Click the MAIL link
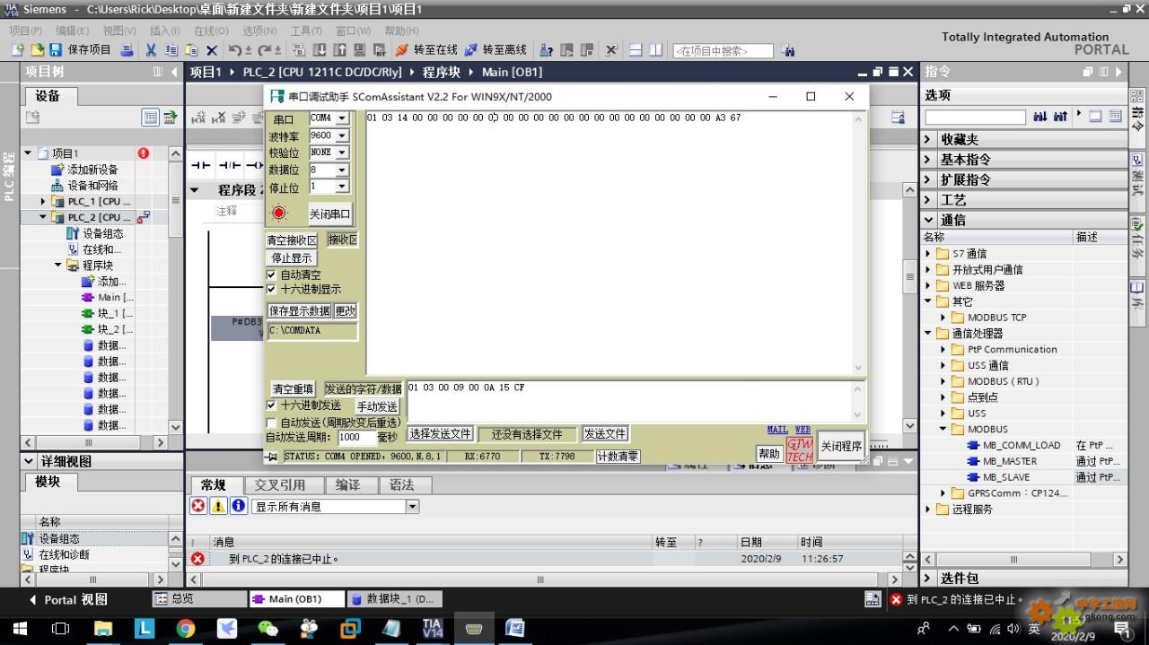Viewport: 1149px width, 645px height. (777, 430)
